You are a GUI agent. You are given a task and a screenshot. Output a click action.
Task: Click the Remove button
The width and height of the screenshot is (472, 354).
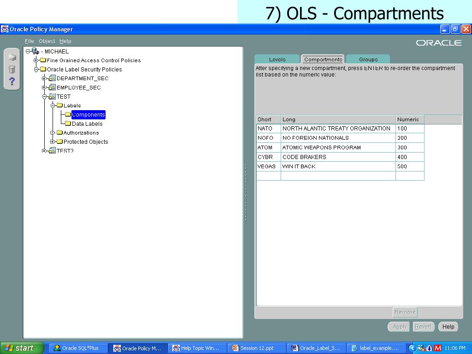405,312
